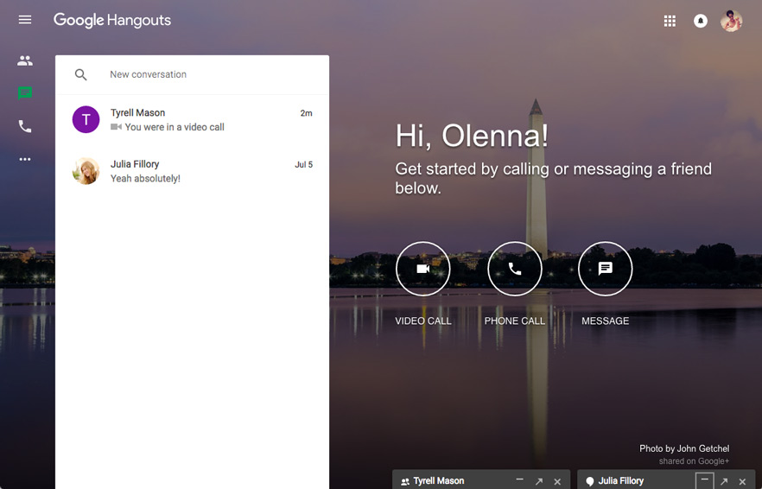Start a video call with the circle button
The height and width of the screenshot is (489, 762).
[x=422, y=269]
